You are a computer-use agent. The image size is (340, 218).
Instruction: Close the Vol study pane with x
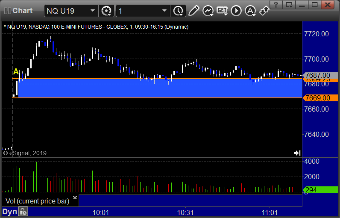(x=75, y=197)
